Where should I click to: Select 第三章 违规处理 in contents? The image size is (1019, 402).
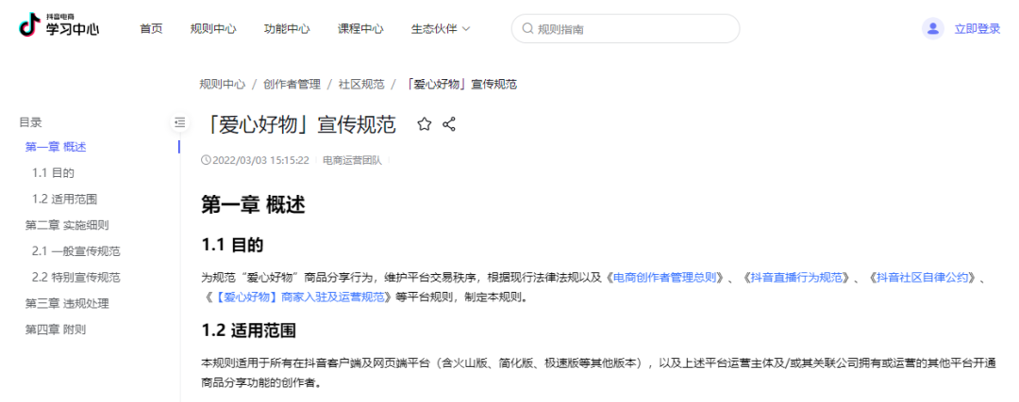pos(67,303)
